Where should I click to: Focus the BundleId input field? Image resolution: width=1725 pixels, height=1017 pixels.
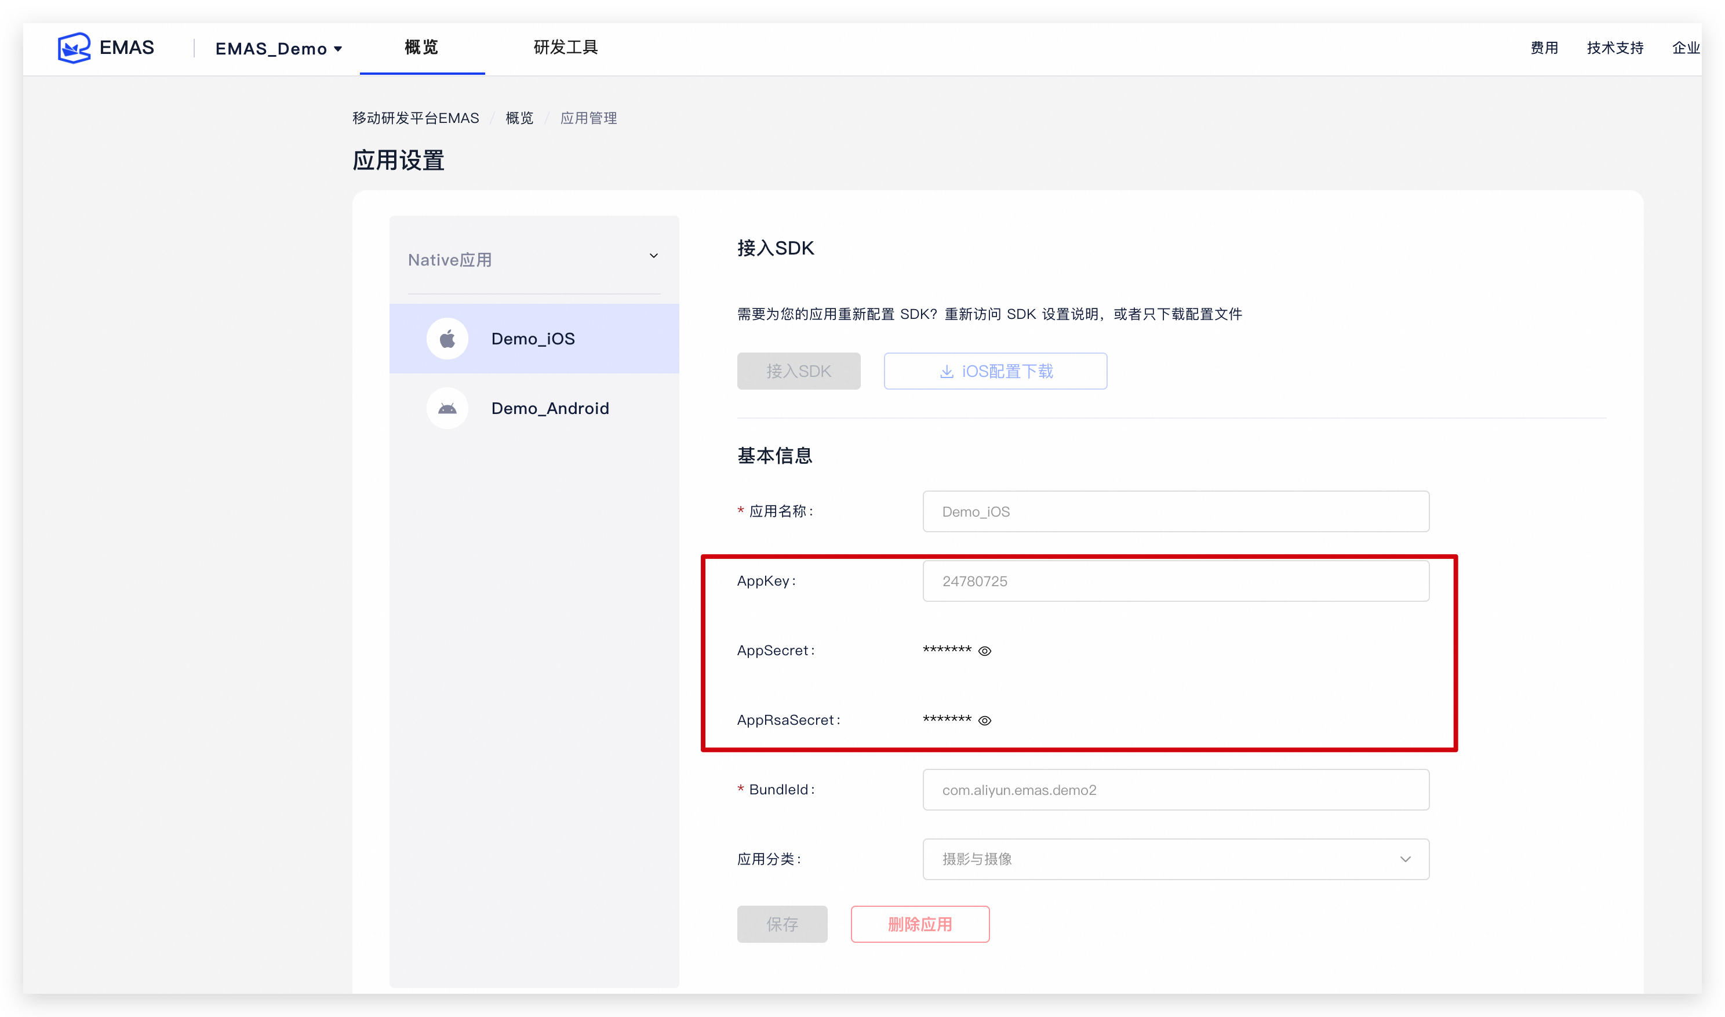pos(1176,790)
